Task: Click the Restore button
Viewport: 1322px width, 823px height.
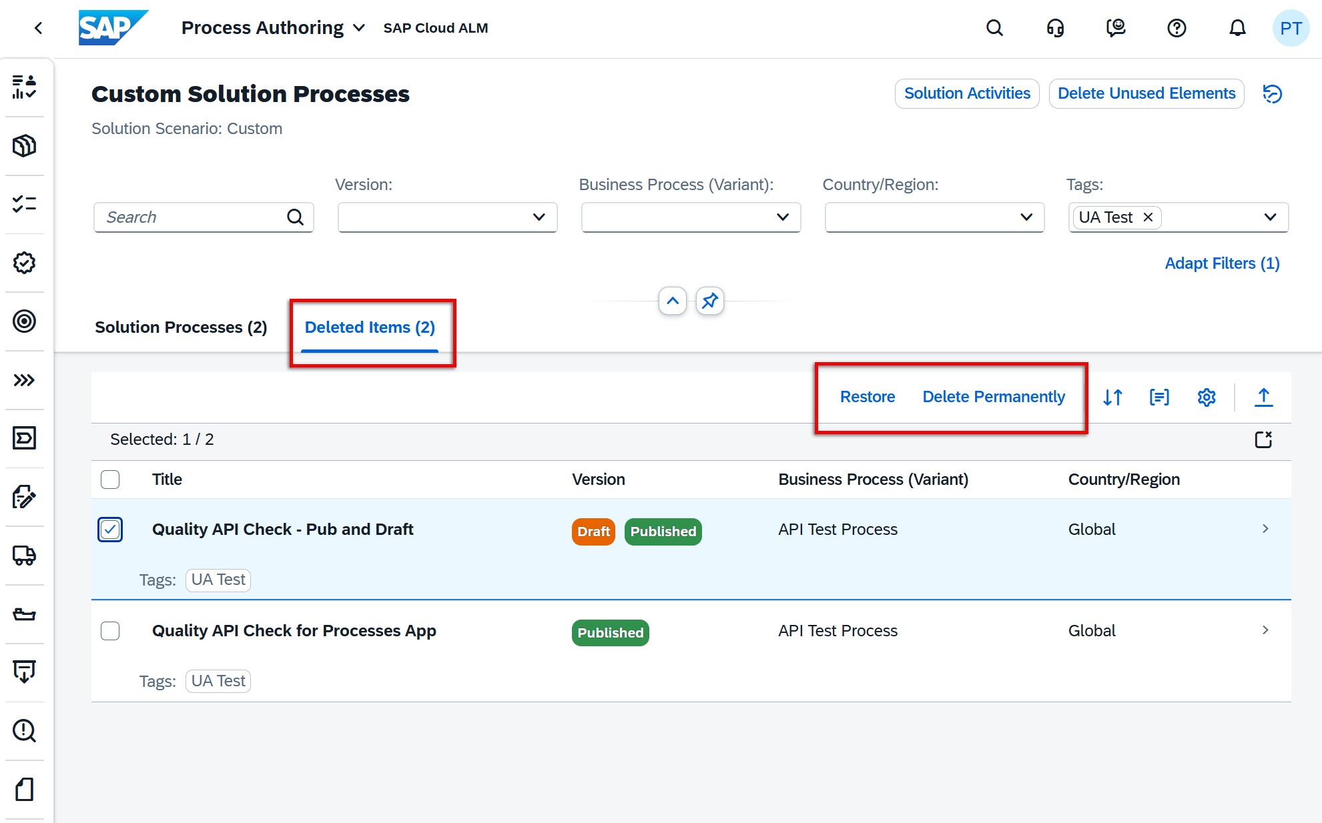Action: [867, 397]
